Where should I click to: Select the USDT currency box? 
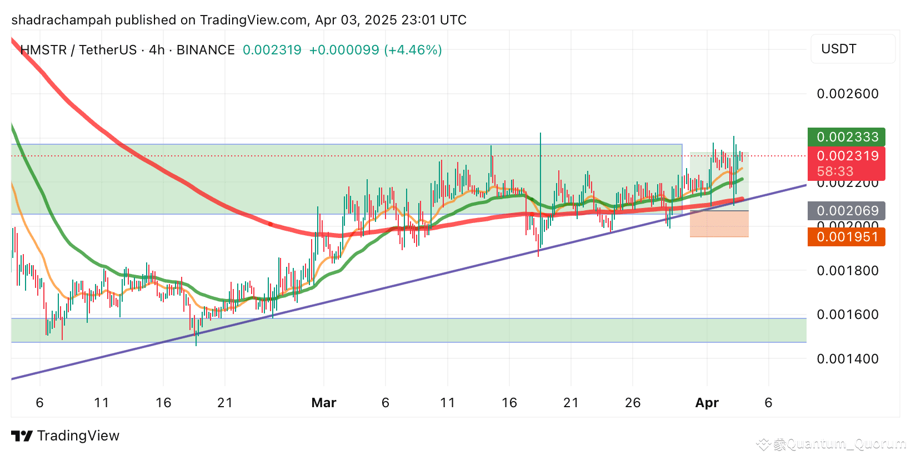(x=853, y=49)
